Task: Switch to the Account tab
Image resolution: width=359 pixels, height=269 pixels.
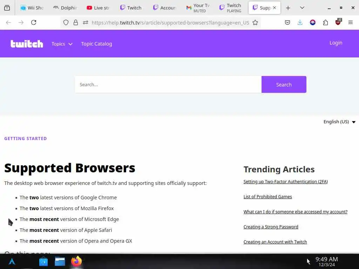Action: [165, 8]
